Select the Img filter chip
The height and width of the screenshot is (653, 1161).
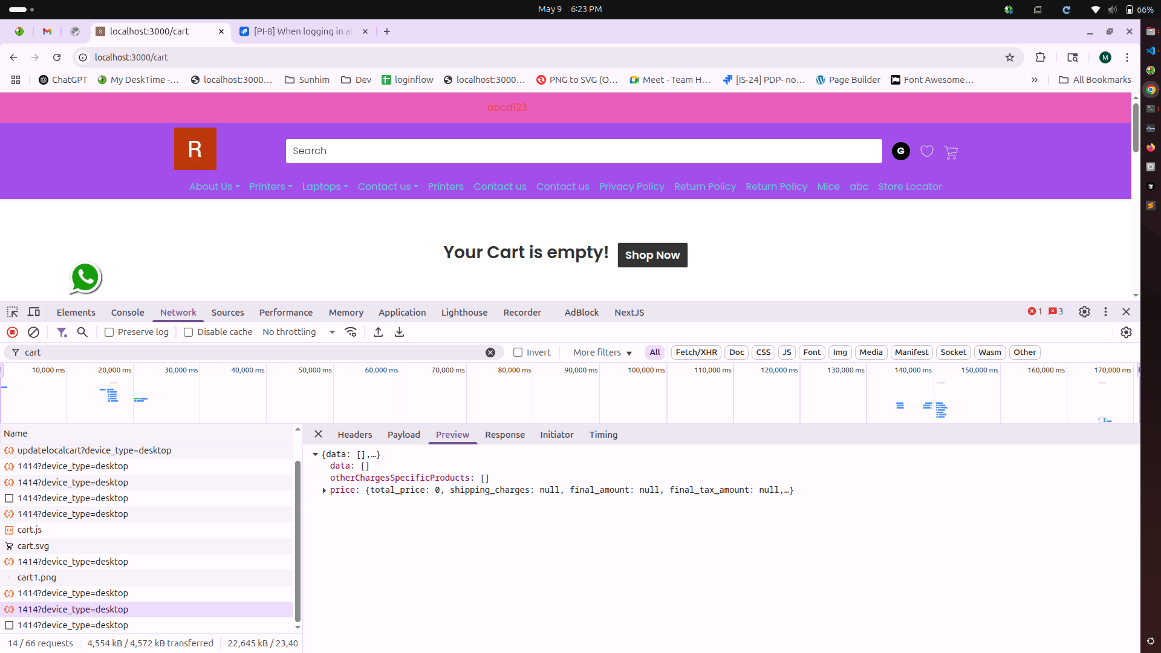click(840, 352)
